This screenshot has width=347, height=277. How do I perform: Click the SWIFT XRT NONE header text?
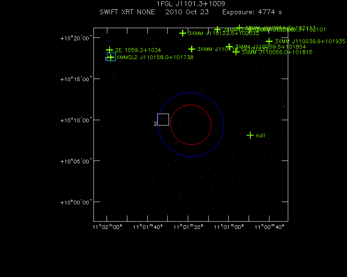pos(127,12)
